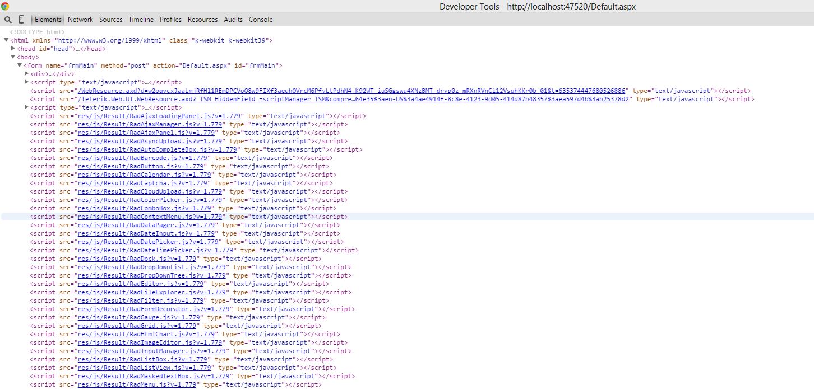
Task: Collapse the html root element
Action: pyautogui.click(x=6, y=40)
